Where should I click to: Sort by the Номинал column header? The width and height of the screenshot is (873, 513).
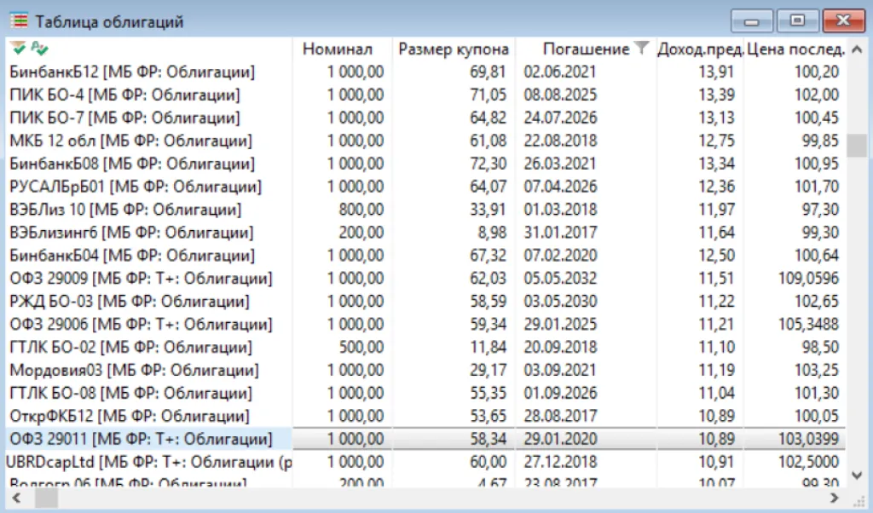338,49
